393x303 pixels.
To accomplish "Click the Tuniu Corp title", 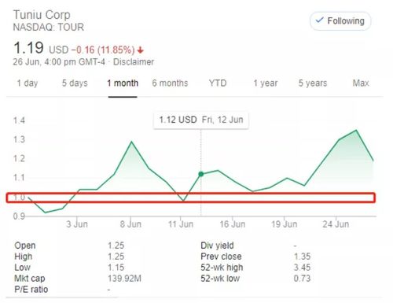I will 42,15.
